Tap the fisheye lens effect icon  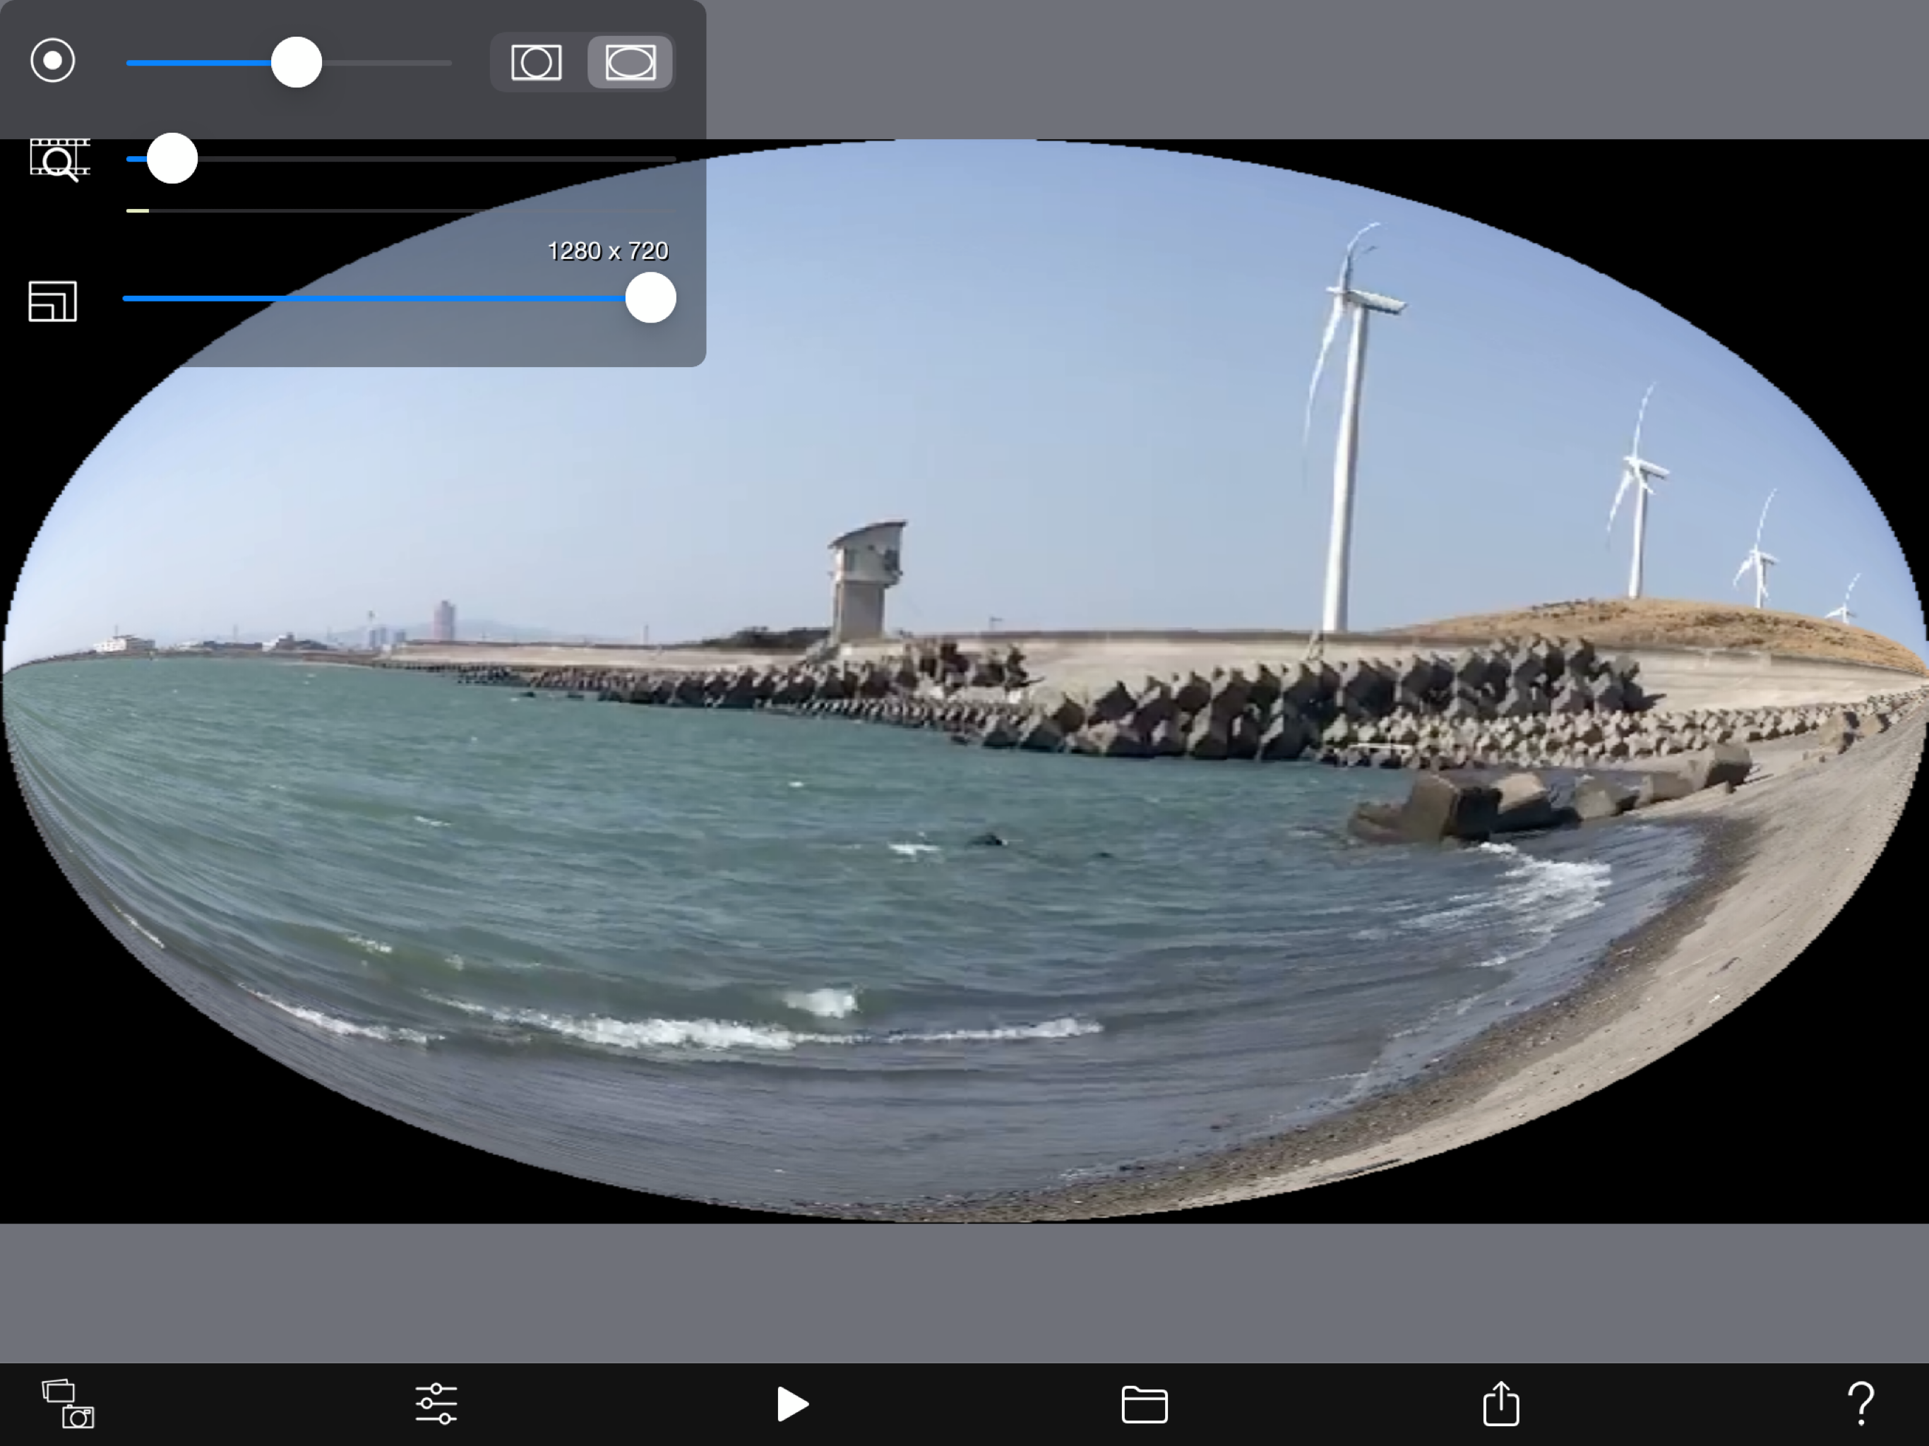[x=52, y=61]
